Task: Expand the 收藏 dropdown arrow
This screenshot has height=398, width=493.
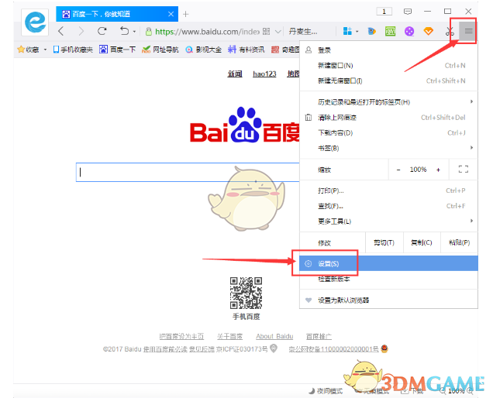Action: (x=45, y=50)
